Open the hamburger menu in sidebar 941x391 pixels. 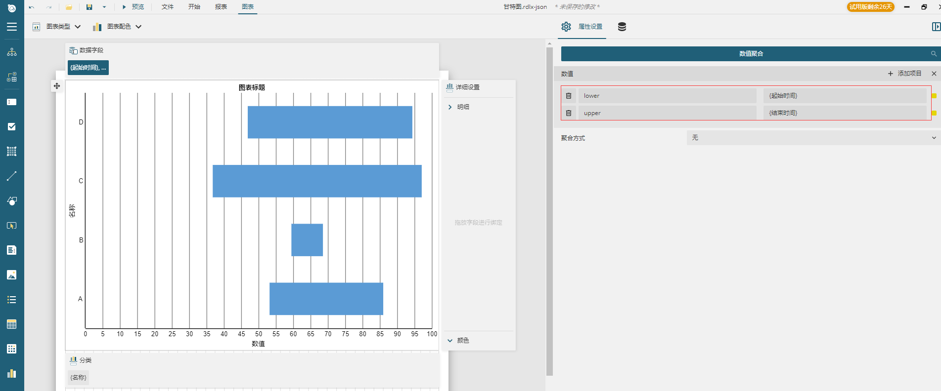[x=12, y=27]
